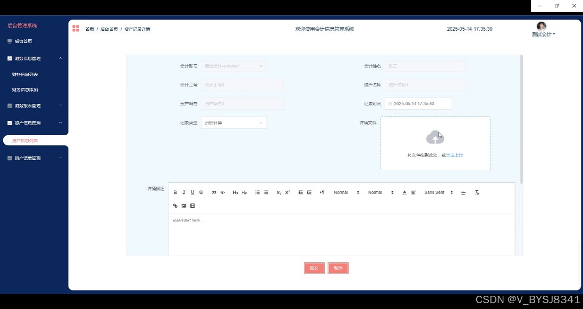Viewport: 583px width, 309px height.
Task: Open the 会计账号 dropdown
Action: 233,66
